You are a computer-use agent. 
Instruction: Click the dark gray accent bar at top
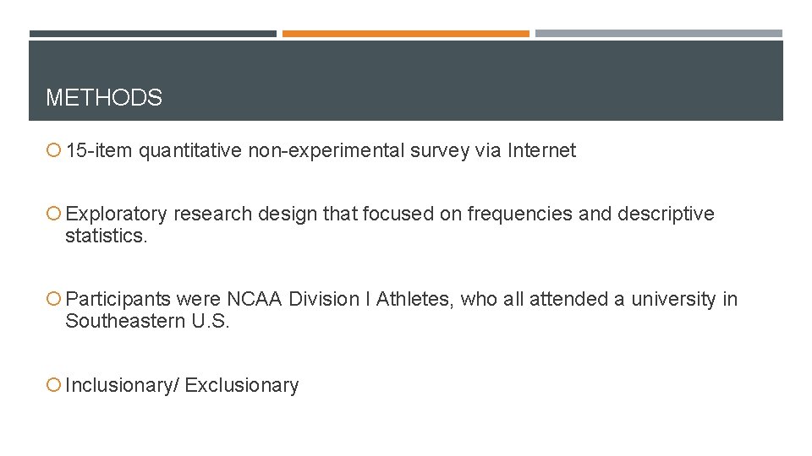tap(153, 34)
